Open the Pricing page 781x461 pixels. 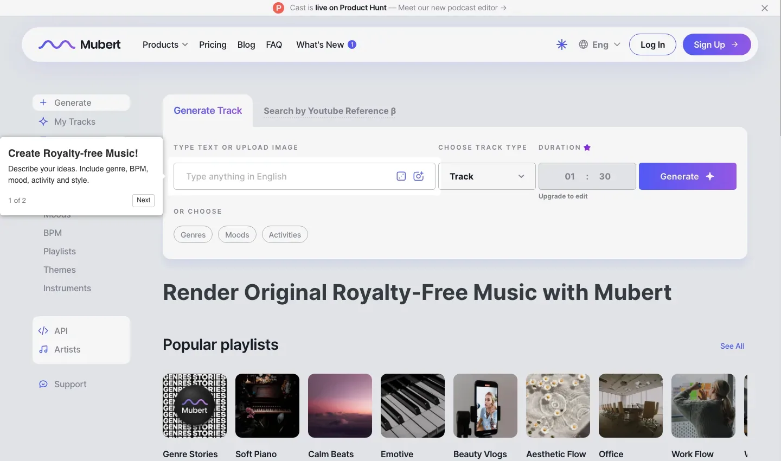pyautogui.click(x=213, y=44)
